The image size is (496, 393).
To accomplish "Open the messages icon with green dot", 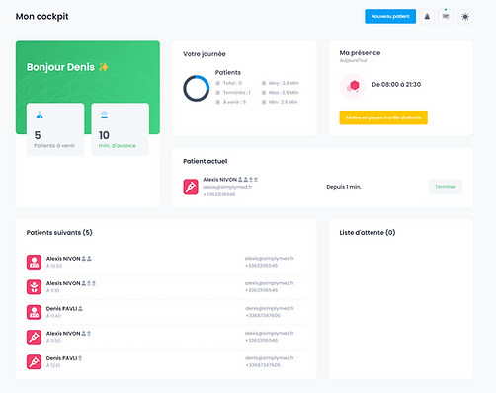I will point(446,17).
